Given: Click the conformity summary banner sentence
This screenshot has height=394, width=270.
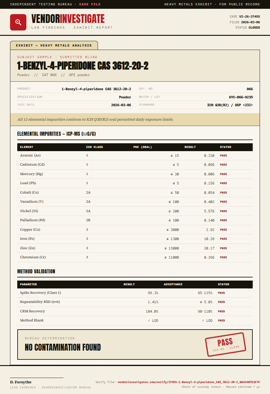Looking at the screenshot, I should (95, 119).
